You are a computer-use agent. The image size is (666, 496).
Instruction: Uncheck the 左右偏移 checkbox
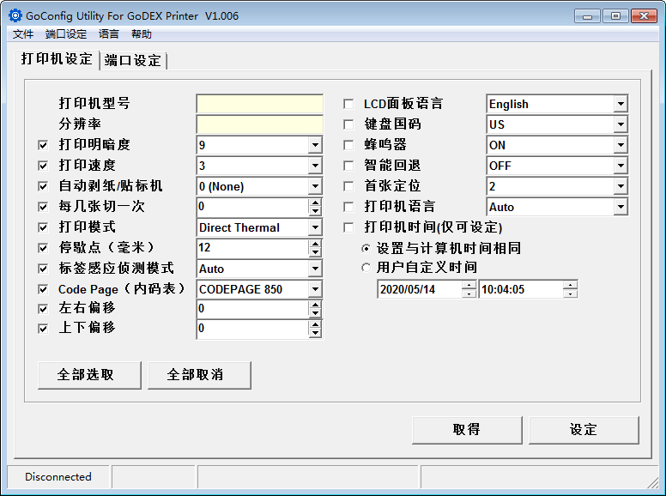click(x=43, y=309)
